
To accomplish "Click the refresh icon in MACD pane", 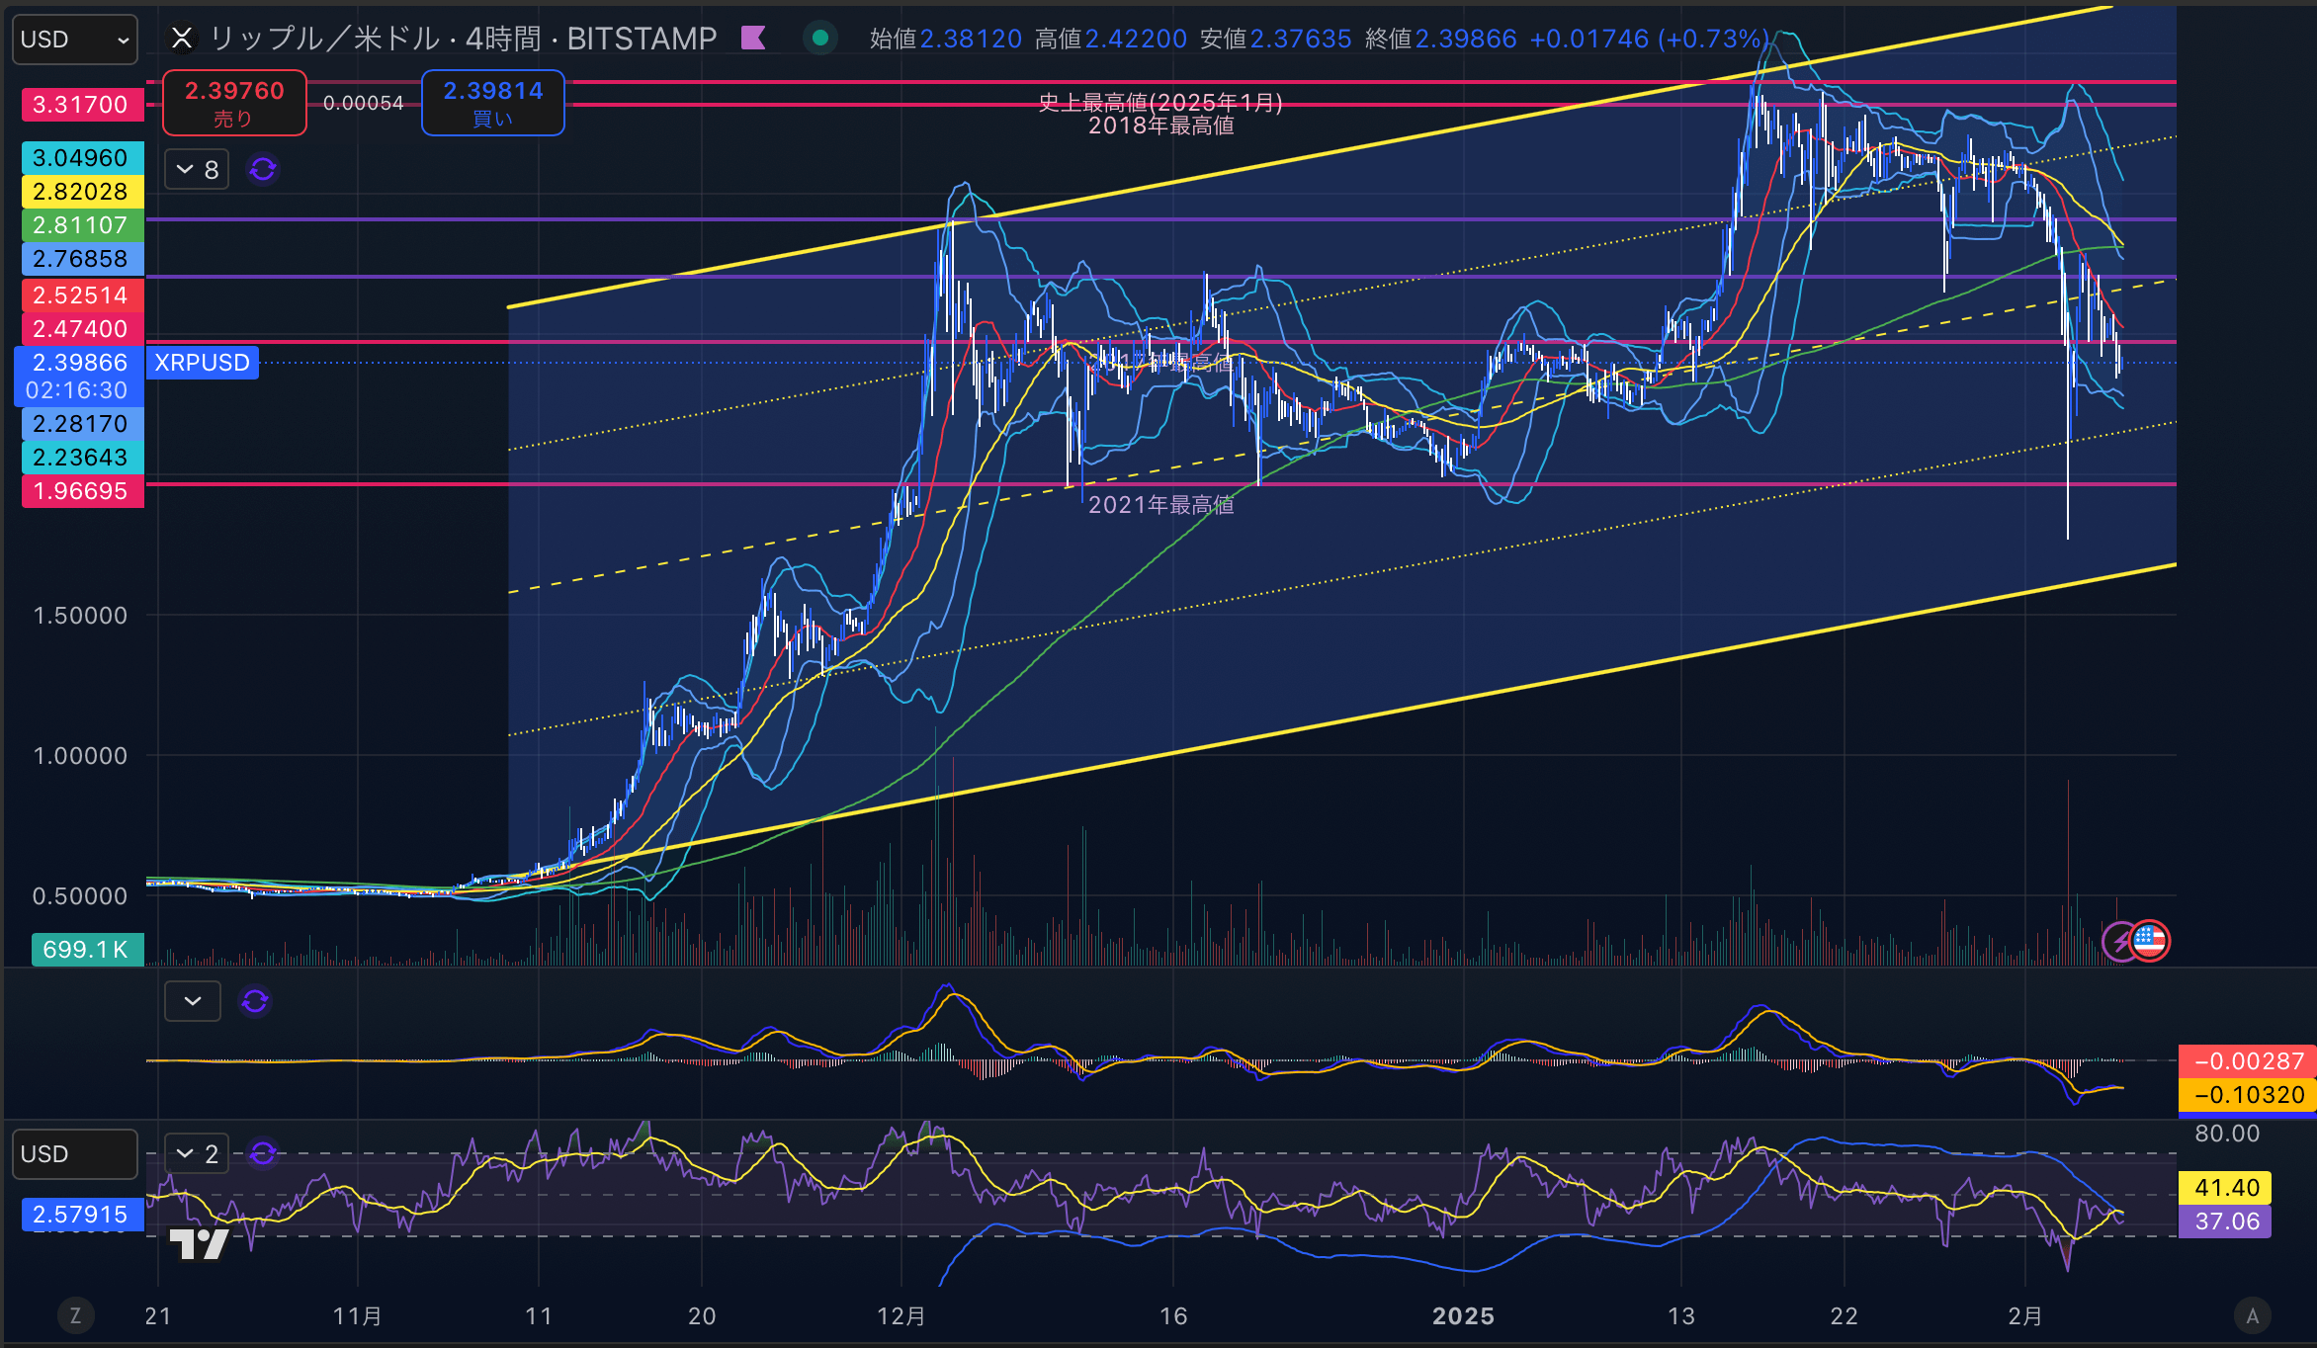I will pos(255,1002).
